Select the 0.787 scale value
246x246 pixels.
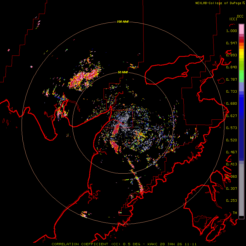[x=232, y=79]
